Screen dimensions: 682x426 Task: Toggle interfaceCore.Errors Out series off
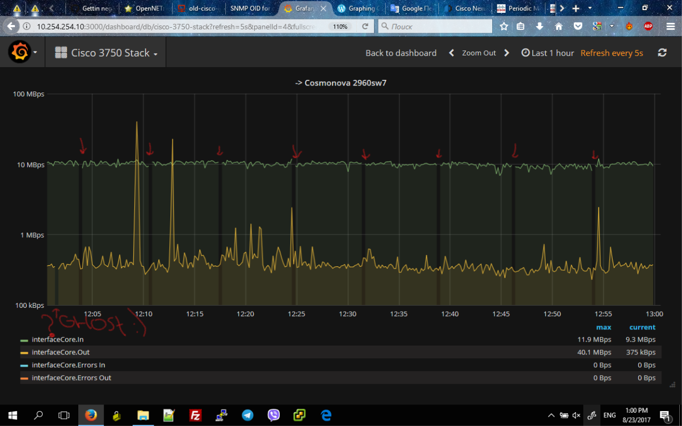(71, 378)
